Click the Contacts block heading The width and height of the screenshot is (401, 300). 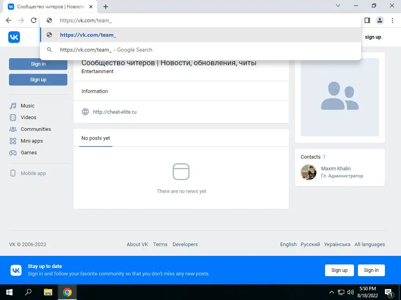point(311,157)
